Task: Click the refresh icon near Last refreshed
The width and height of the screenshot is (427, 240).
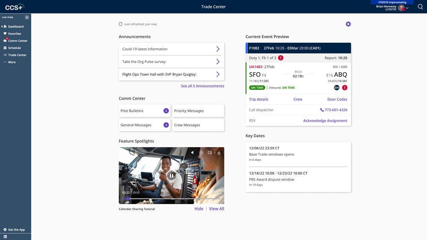Action: tap(120, 24)
